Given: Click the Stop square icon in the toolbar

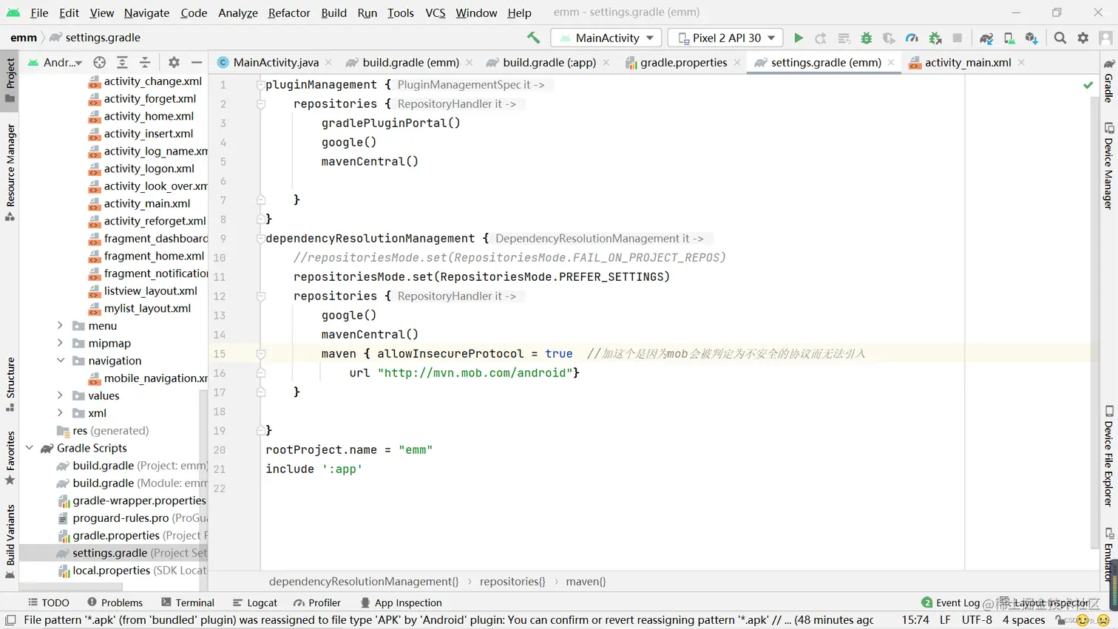Looking at the screenshot, I should point(958,38).
